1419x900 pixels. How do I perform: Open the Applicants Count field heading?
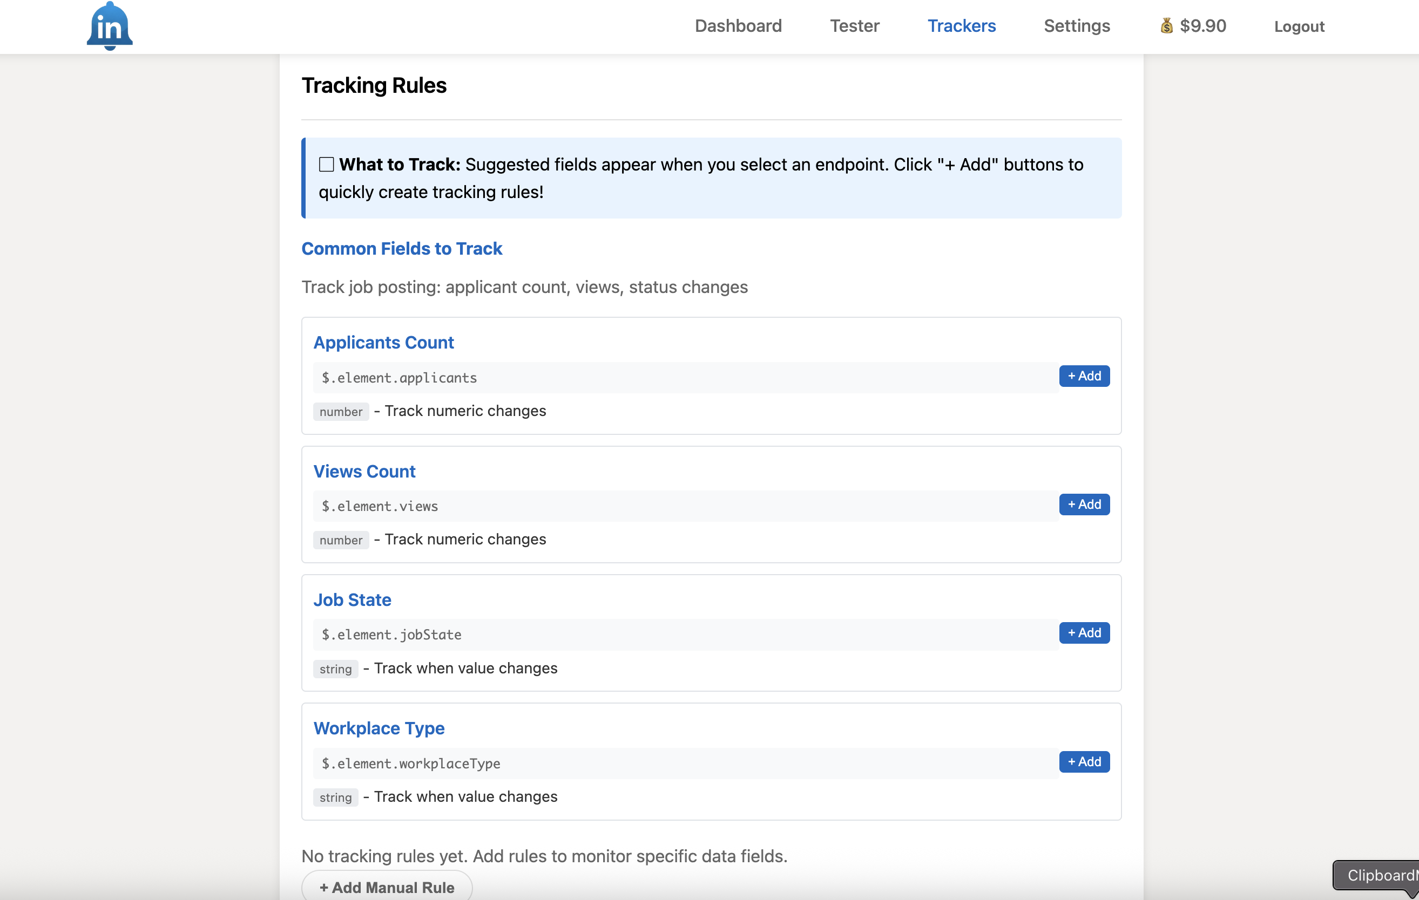point(383,342)
